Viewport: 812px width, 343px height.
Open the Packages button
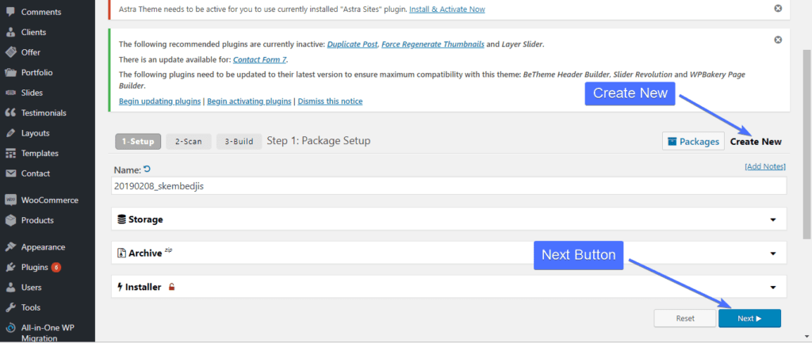[x=693, y=142]
